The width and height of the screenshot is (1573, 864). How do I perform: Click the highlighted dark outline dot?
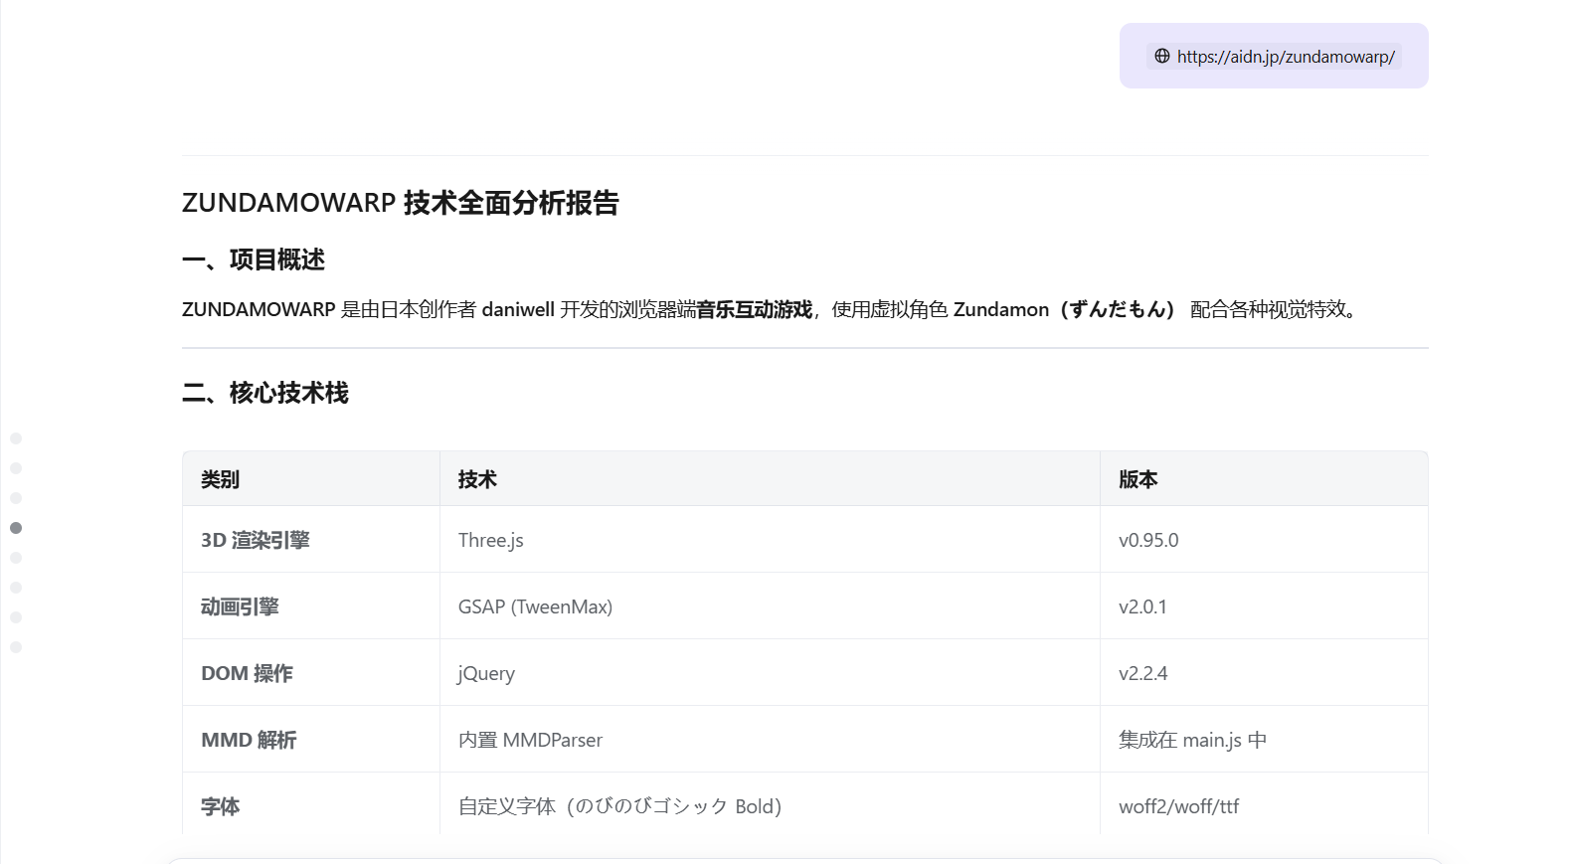16,528
